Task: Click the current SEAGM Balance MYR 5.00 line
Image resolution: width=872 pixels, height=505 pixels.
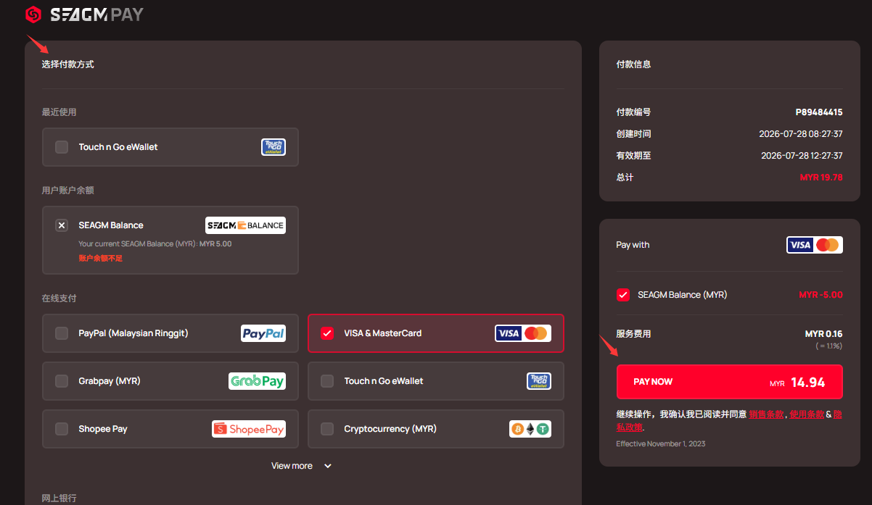Action: [x=155, y=244]
